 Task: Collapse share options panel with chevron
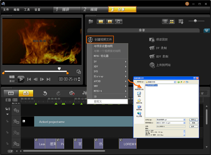pos(206,30)
